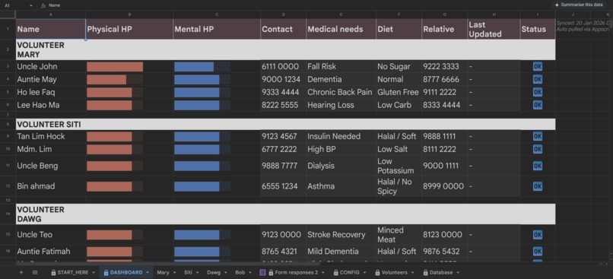The width and height of the screenshot is (613, 279).
Task: Open the Dawg tab dropdown arrow
Action: coord(226,273)
